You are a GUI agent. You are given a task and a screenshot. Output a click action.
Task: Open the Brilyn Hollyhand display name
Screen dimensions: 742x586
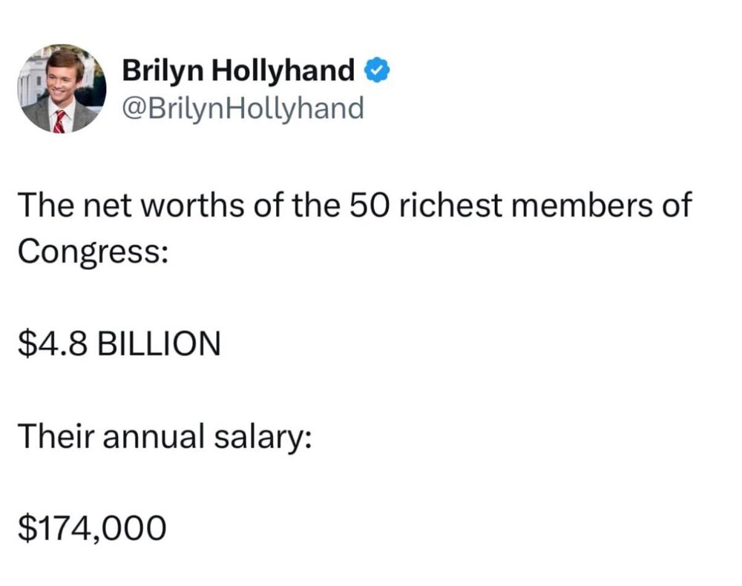(239, 71)
